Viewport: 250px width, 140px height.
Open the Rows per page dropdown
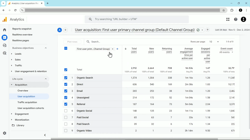click(x=214, y=41)
